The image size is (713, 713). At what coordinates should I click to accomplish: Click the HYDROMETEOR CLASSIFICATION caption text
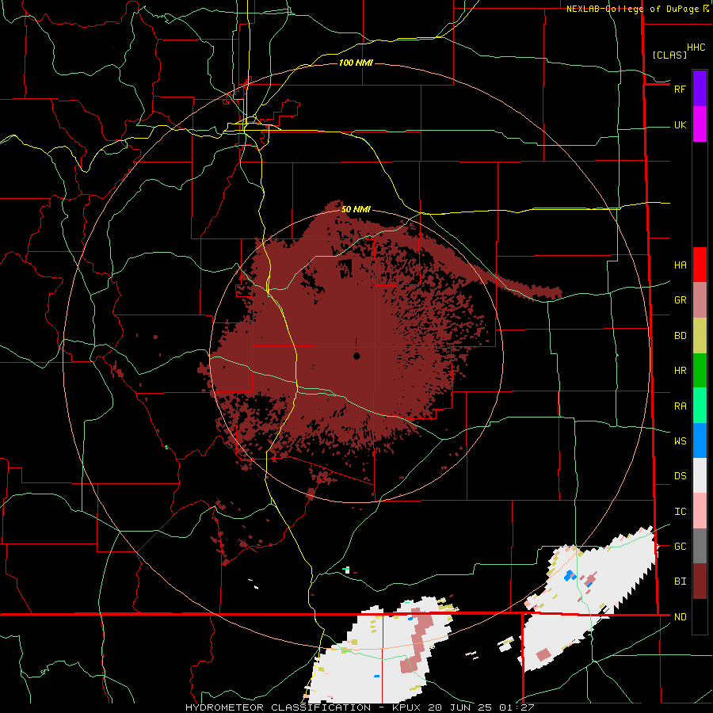278,707
